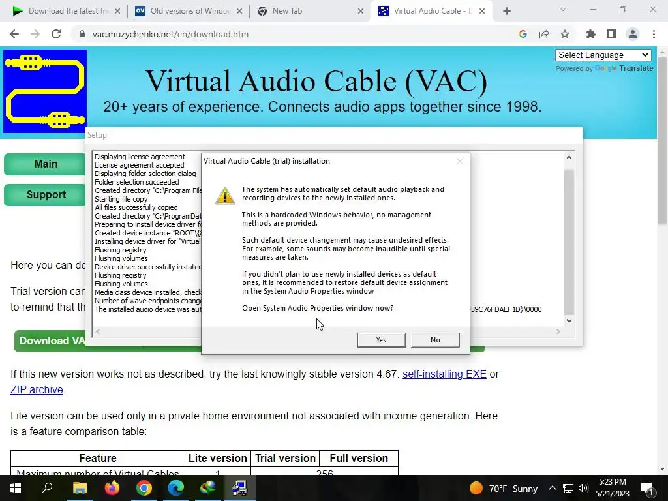This screenshot has height=501, width=668.
Task: Click 'Full version' table header cell
Action: (x=359, y=459)
